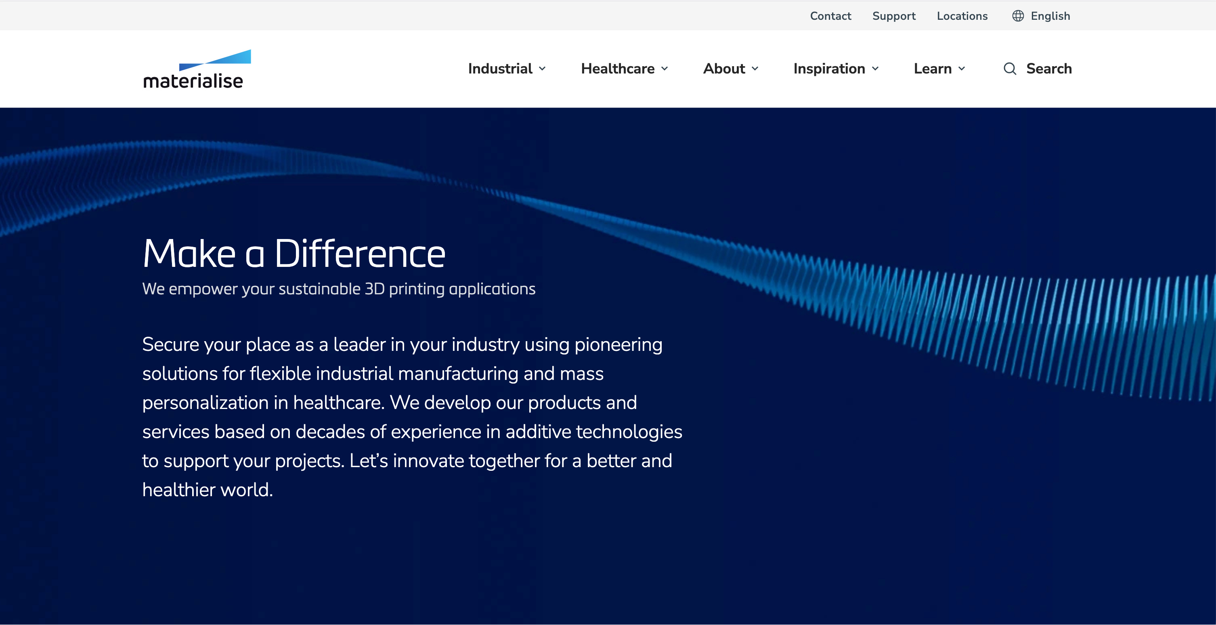Click the Materialise logo

[x=196, y=69]
